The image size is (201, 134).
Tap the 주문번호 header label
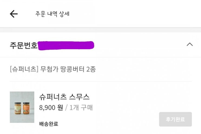(24, 45)
